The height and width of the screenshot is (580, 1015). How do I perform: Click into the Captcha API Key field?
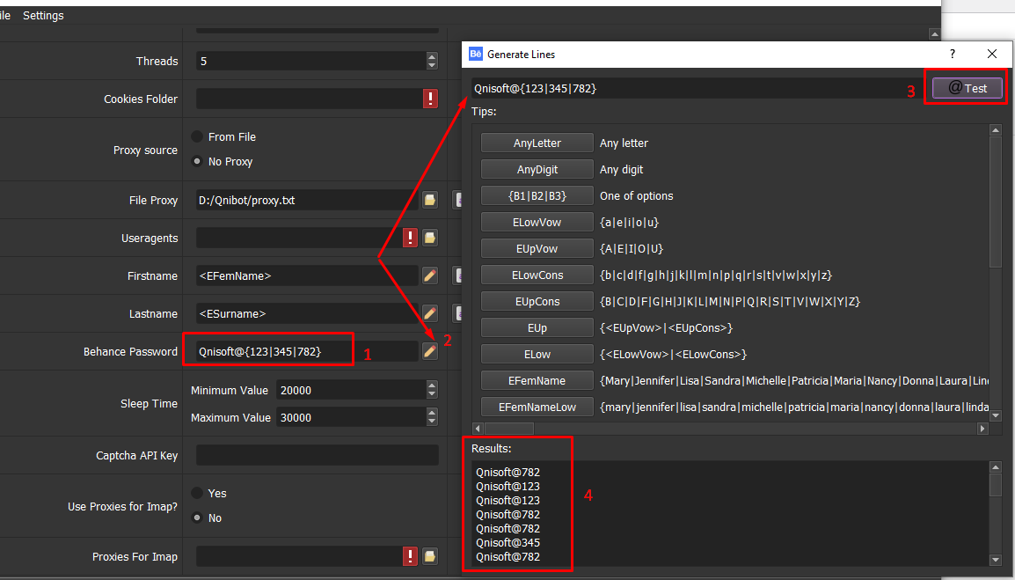tap(317, 455)
